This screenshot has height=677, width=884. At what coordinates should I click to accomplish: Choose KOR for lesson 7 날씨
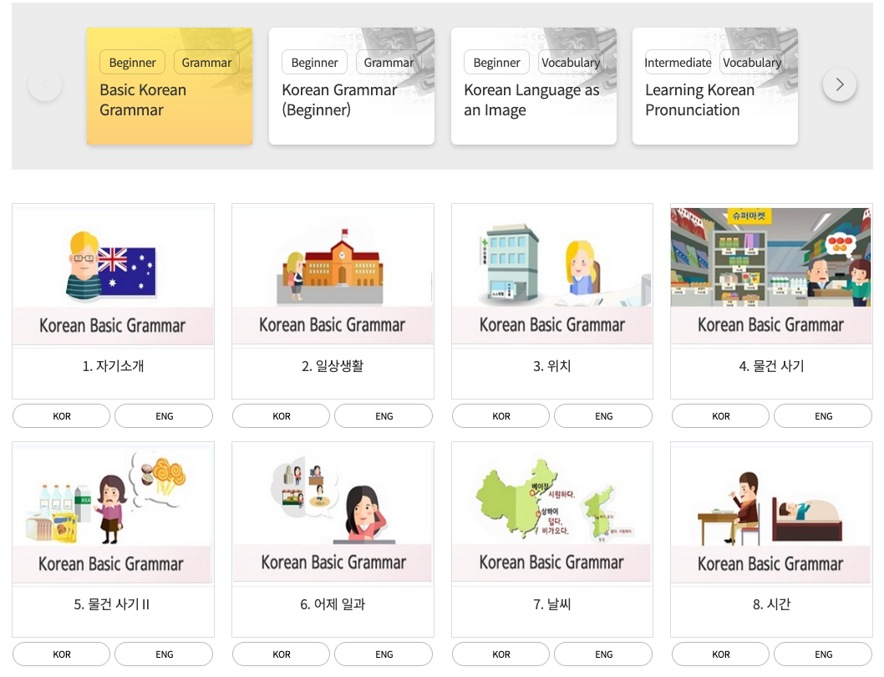click(500, 654)
